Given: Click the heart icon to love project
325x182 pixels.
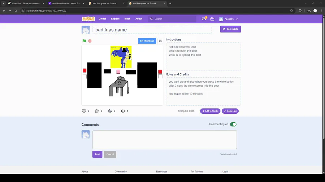Looking at the screenshot, I should click(x=84, y=111).
